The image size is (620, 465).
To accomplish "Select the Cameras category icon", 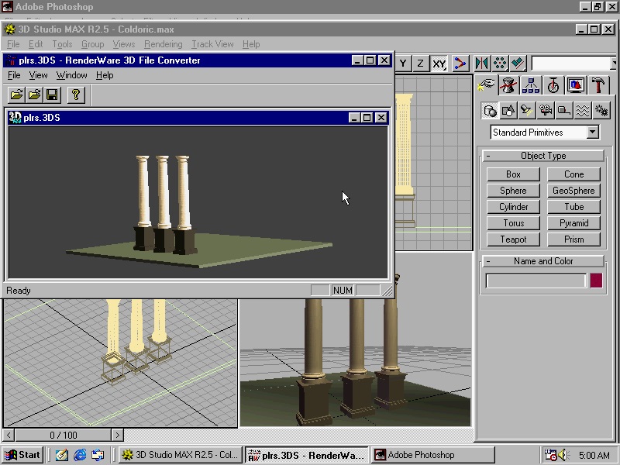I will tap(546, 111).
